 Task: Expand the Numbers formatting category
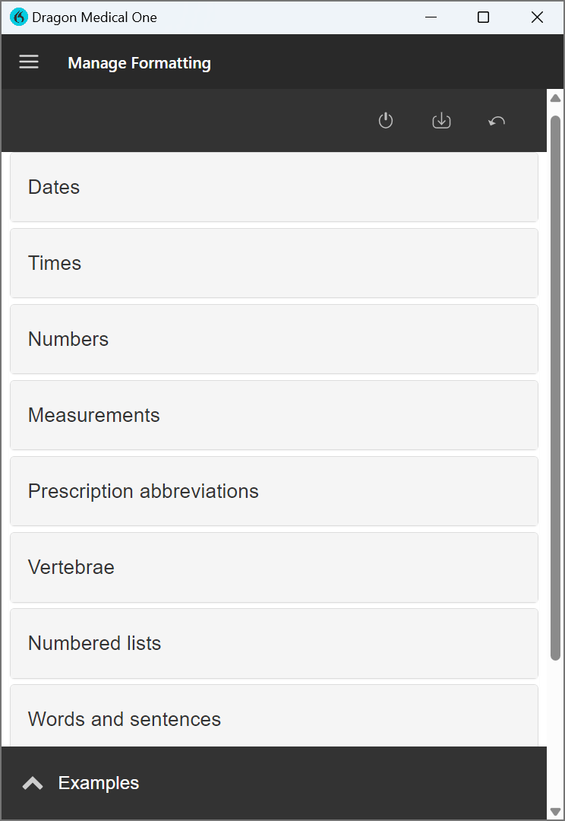(273, 339)
